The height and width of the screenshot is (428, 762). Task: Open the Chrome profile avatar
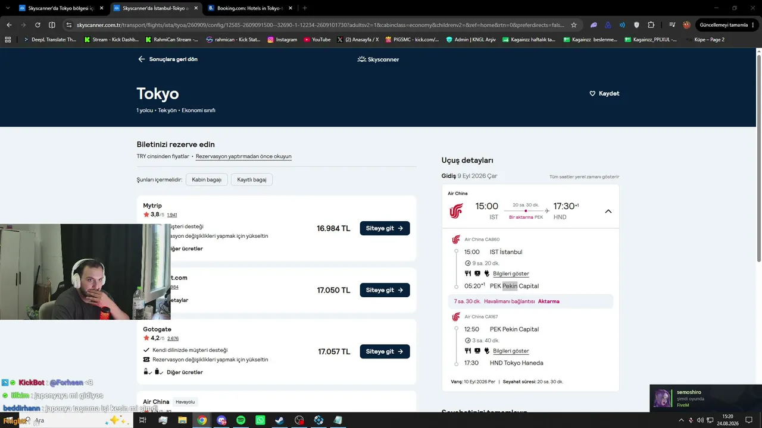[x=686, y=25]
